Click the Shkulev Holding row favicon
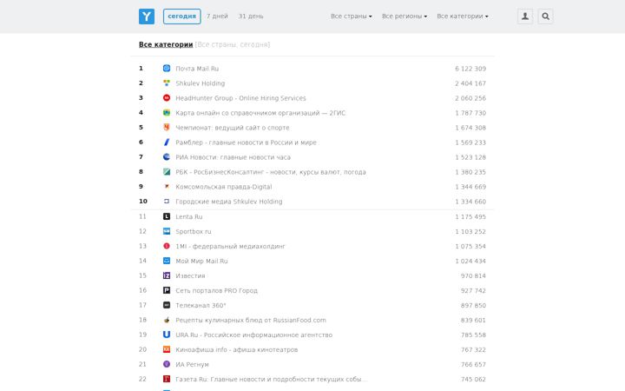This screenshot has width=625, height=391. pos(167,83)
